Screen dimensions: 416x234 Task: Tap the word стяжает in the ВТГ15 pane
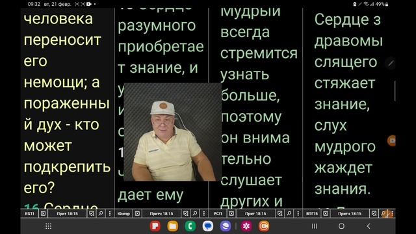click(x=344, y=83)
